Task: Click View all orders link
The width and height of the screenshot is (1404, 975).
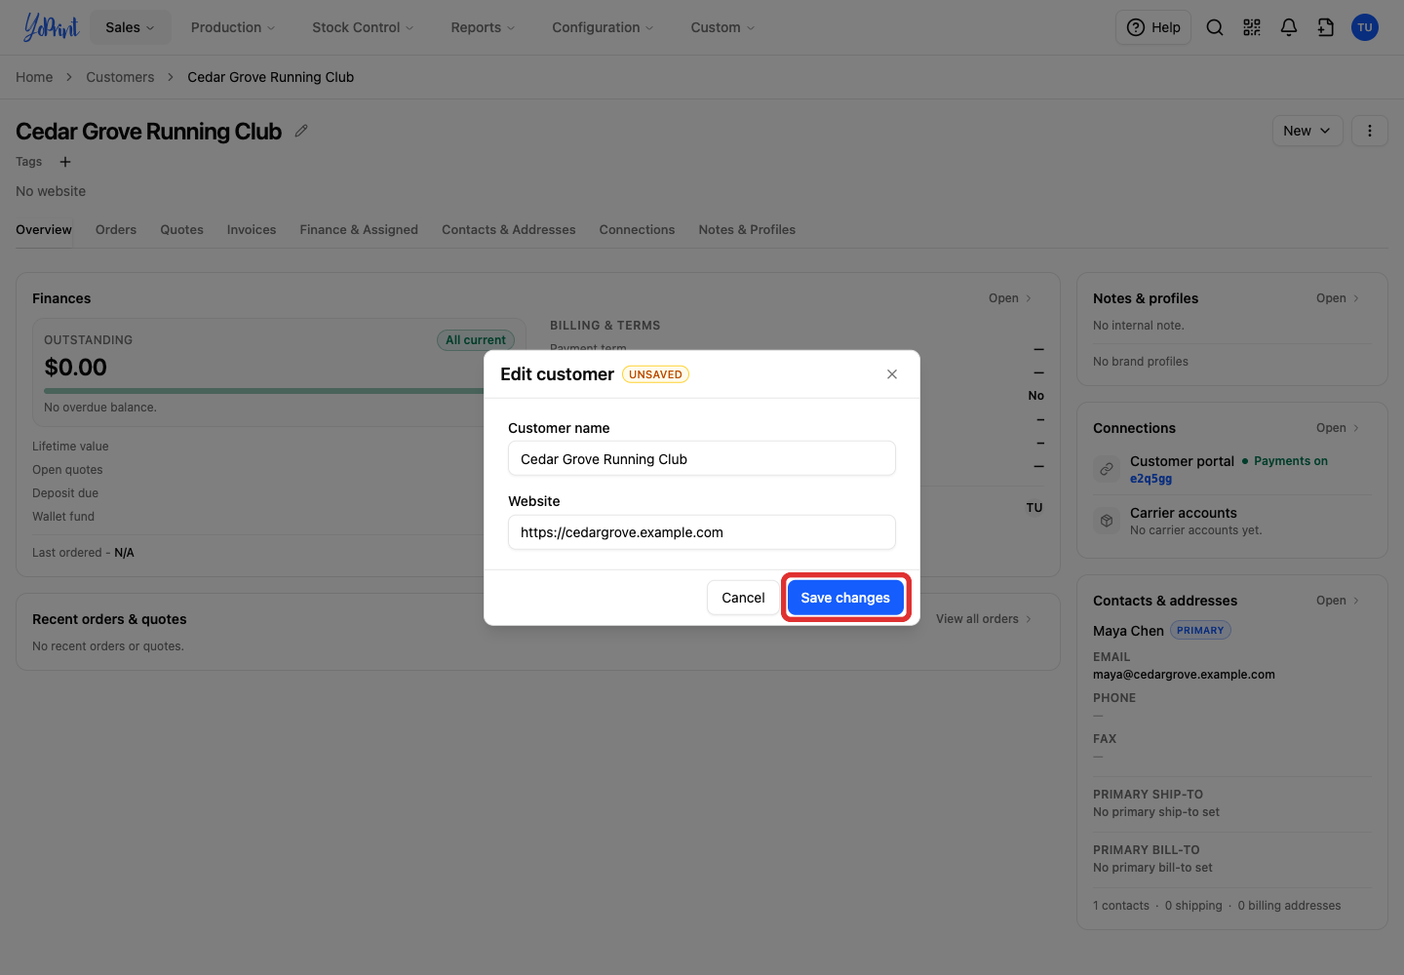Action: [984, 619]
